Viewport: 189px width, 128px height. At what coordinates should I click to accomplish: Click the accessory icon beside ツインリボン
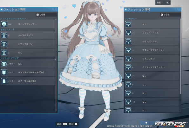tap(128, 59)
